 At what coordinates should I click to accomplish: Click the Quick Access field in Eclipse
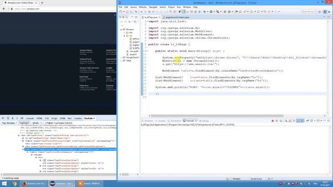(308, 11)
